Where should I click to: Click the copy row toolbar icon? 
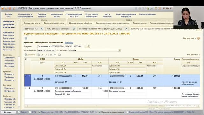tap(39, 55)
